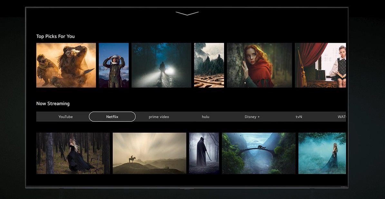Open the foggy forest silhouette with headlights thumbnail

161,65
